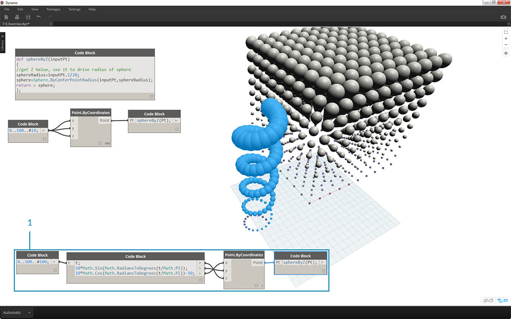Zoom out with the minus icon
The width and height of the screenshot is (511, 319).
[506, 45]
